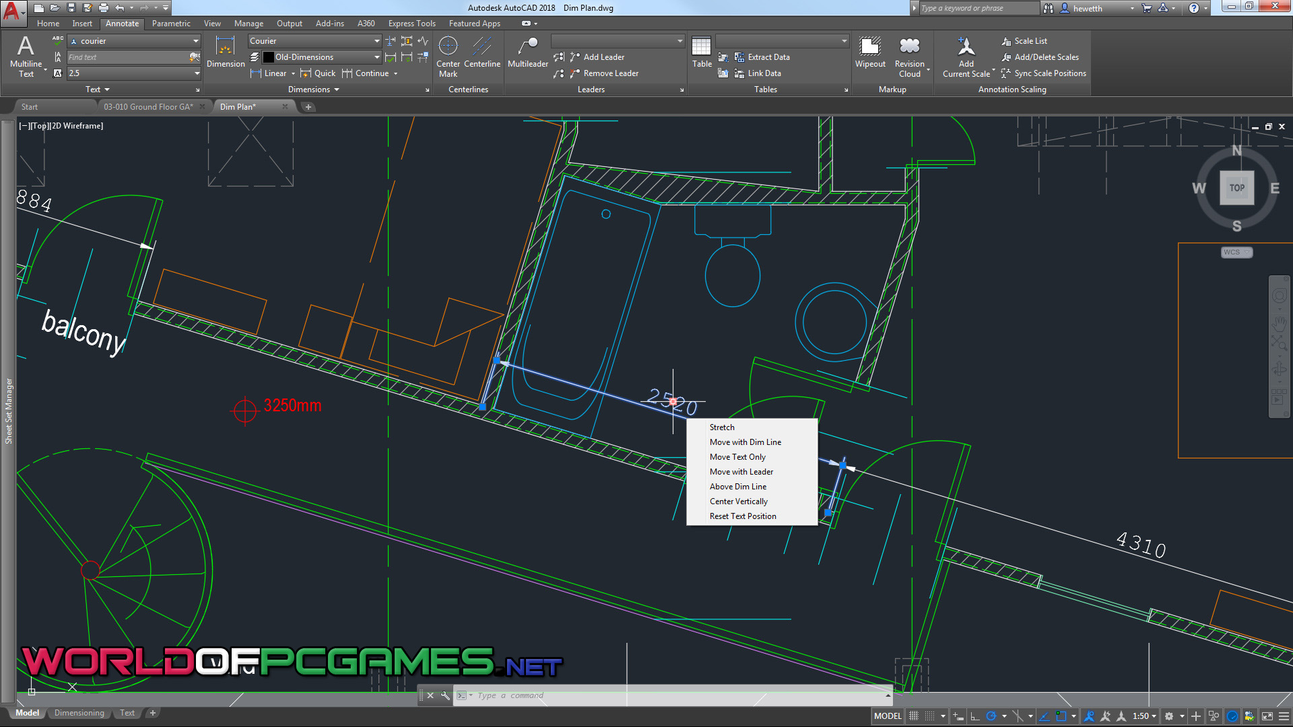The height and width of the screenshot is (727, 1293).
Task: Click the Quick dimension style selector
Action: (x=323, y=73)
